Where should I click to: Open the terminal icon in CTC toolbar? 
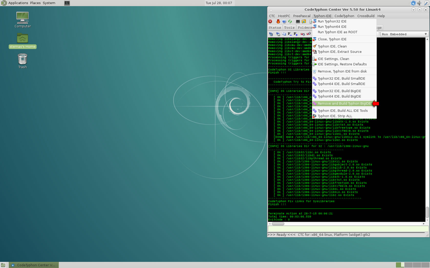(x=298, y=21)
